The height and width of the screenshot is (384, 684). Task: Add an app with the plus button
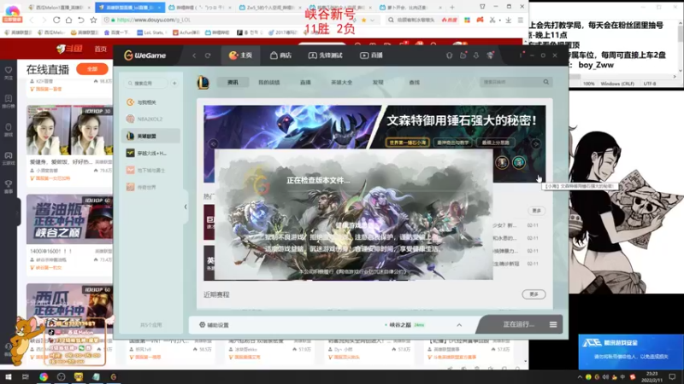point(174,83)
